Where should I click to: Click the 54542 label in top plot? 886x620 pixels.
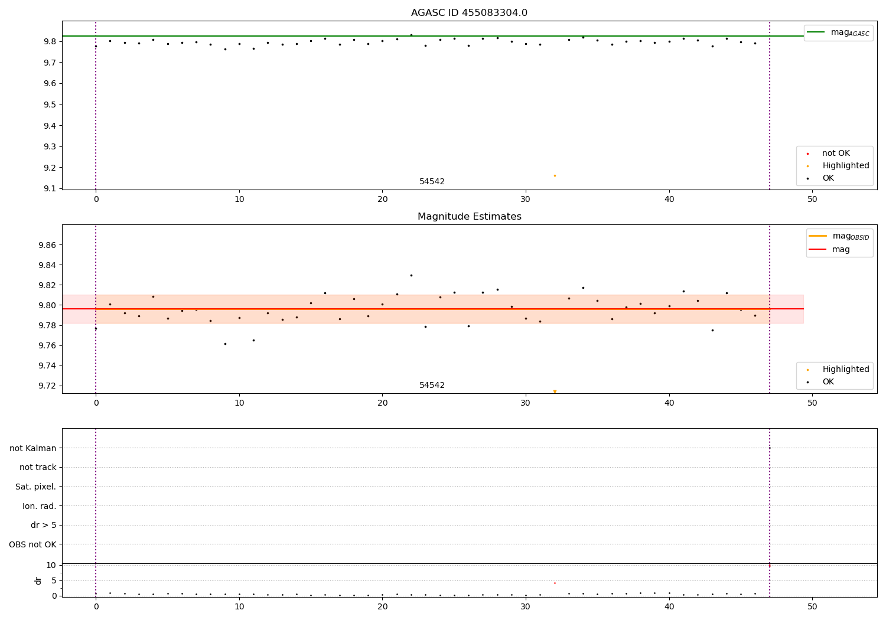(x=432, y=182)
